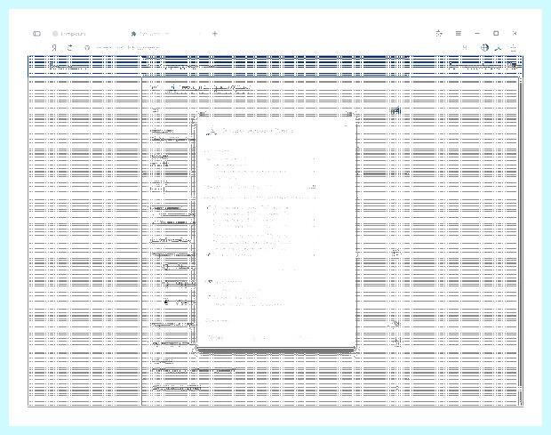Toggle first checked option in dialog list
This screenshot has height=435, width=551.
point(208,208)
